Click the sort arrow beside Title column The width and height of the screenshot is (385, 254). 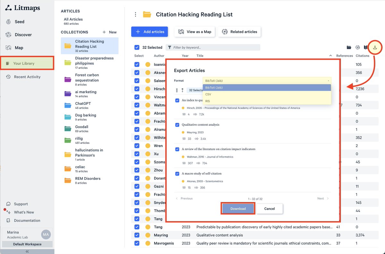(331, 56)
